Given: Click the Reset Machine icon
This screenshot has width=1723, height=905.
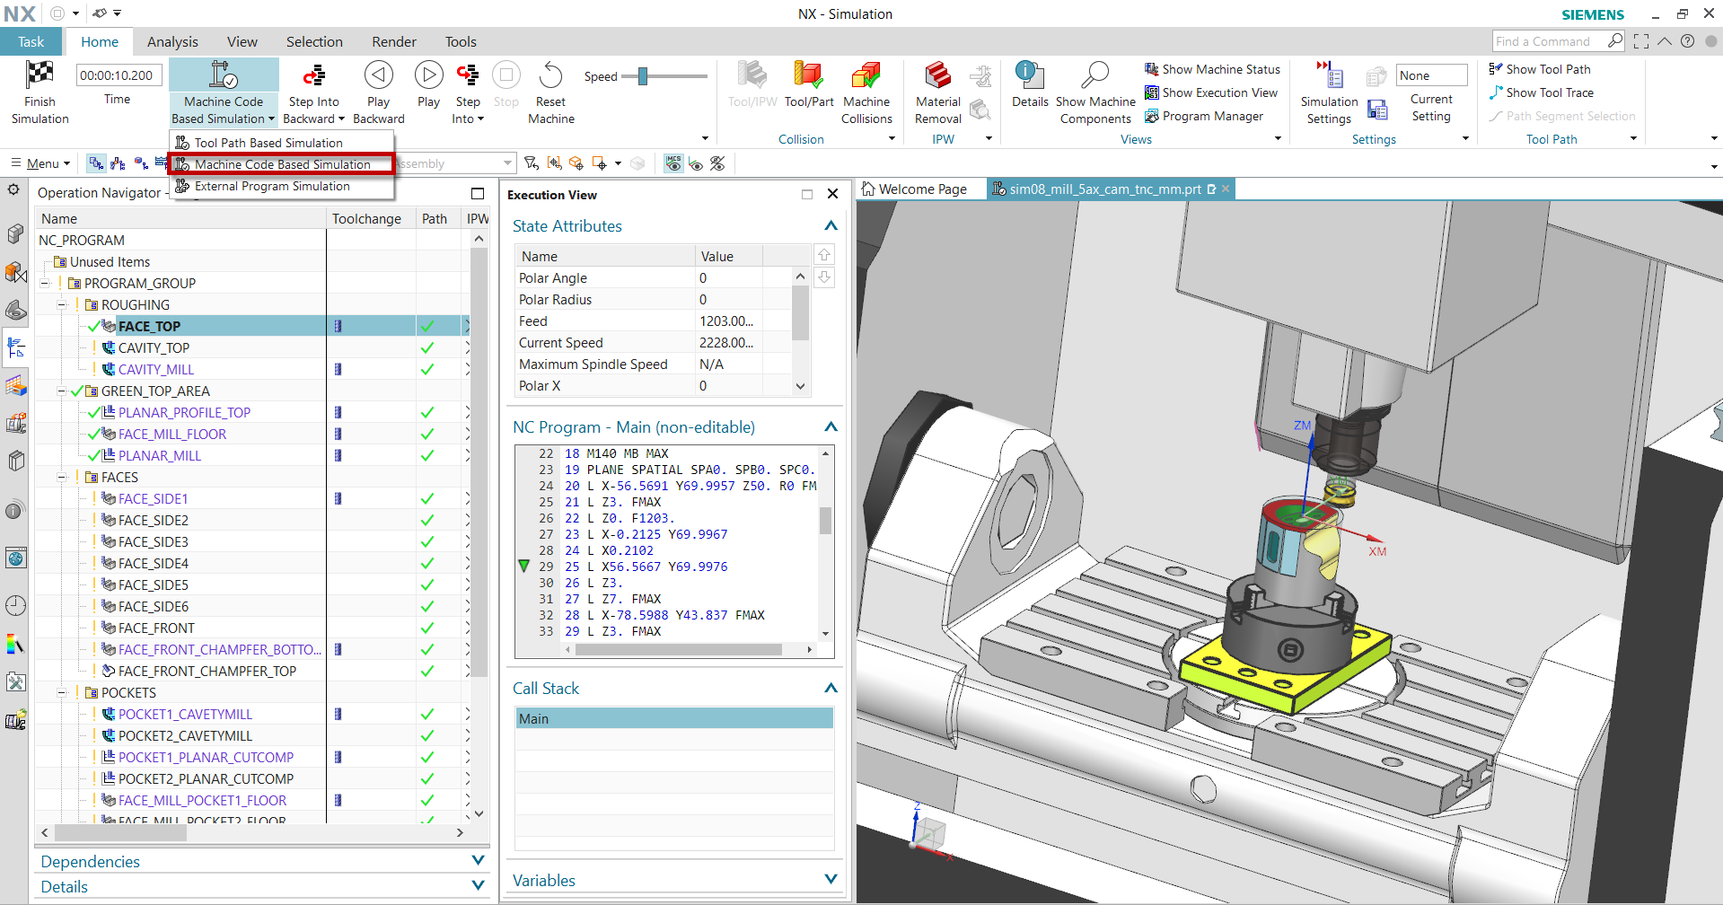Looking at the screenshot, I should click(x=550, y=75).
